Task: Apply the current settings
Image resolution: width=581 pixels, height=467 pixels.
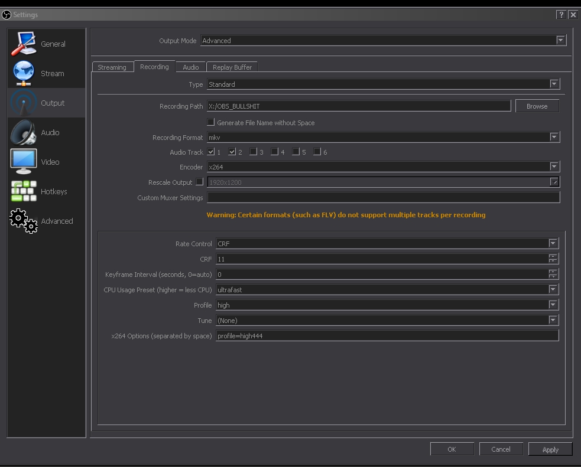Action: [550, 449]
